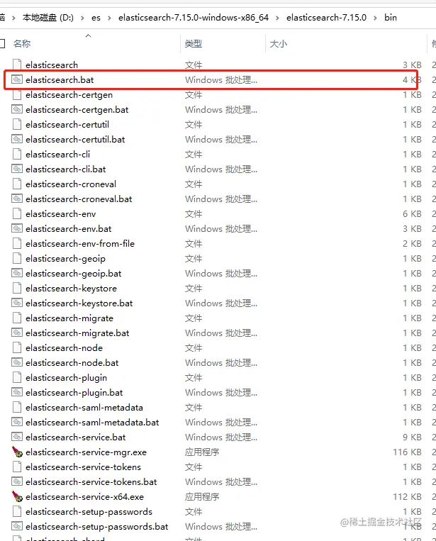This screenshot has height=541, width=436.
Task: Click the elasticsearch-node.bat batch icon
Action: (17, 362)
